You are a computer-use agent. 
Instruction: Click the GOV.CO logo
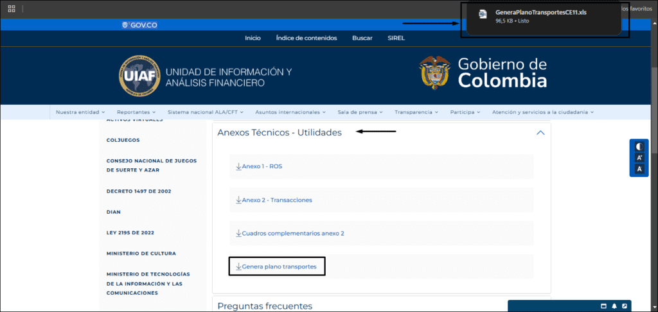[139, 25]
